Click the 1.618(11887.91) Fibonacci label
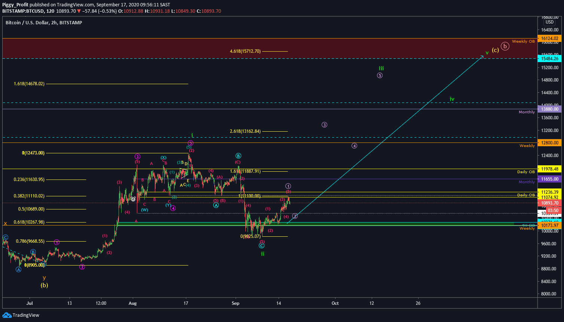564x322 pixels. pos(245,171)
